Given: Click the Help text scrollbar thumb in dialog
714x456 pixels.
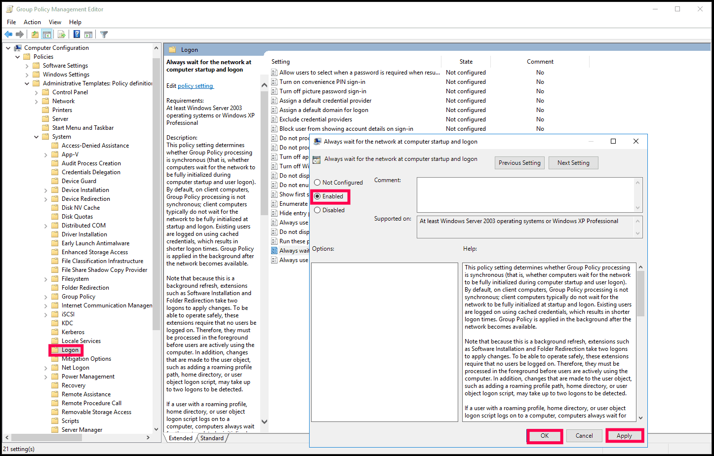Looking at the screenshot, I should (x=640, y=293).
